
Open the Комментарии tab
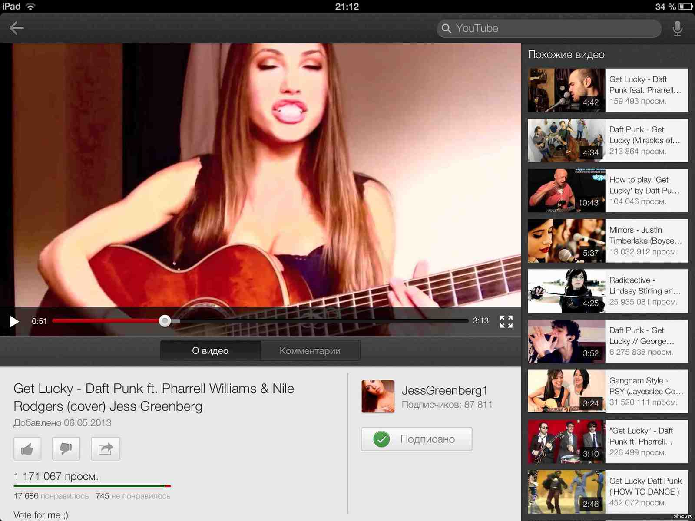click(x=310, y=350)
